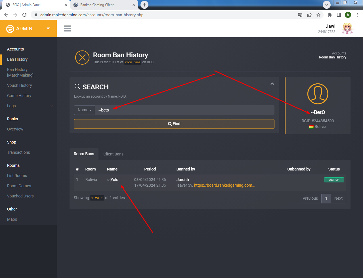Open Shop Transactions in sidebar

click(18, 152)
